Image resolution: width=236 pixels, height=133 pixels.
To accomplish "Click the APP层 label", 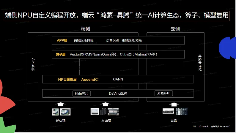I will [62, 40].
